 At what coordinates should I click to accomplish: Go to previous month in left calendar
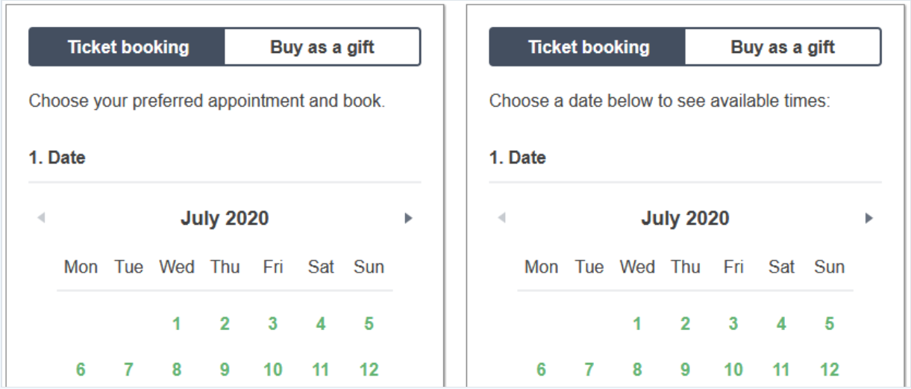coord(41,218)
